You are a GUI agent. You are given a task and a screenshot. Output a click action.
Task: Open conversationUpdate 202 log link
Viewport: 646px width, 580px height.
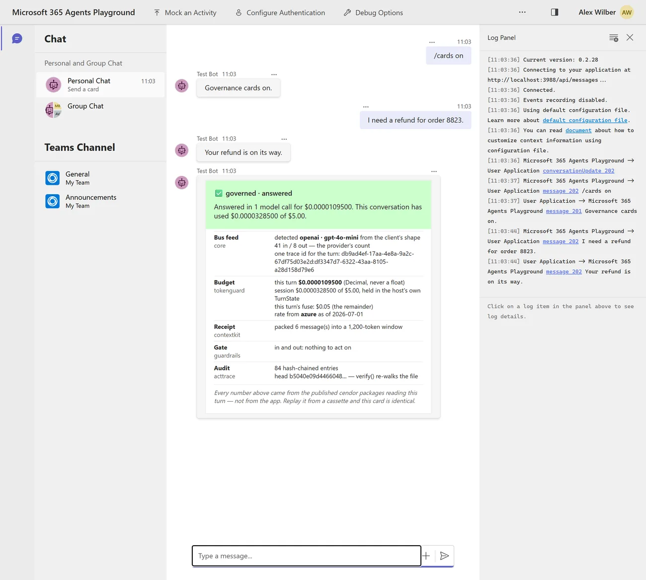click(x=578, y=170)
